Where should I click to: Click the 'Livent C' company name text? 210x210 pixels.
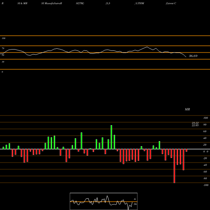pos(171,3)
